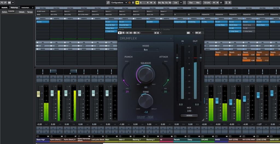Screen dimensions: 280x144
Task: Open left panel hamburger menu icon
Action: (33, 8)
